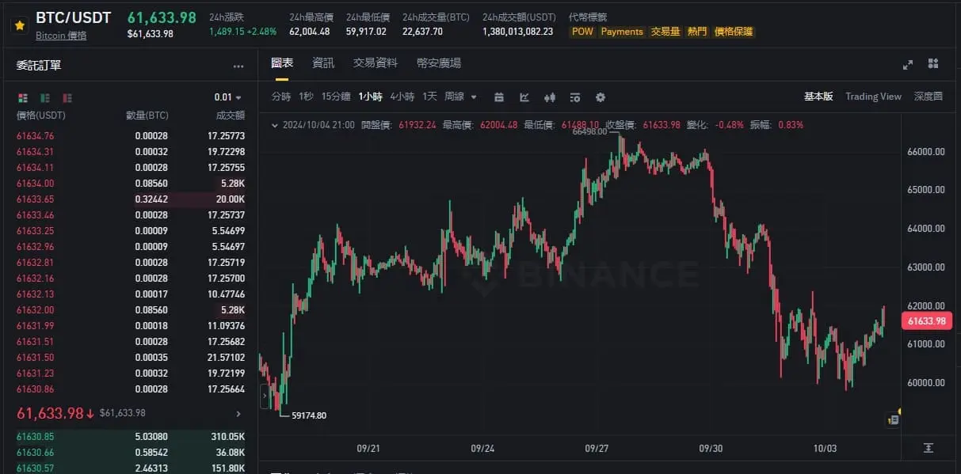
Task: Click the 成交額 column header
Action: (230, 116)
